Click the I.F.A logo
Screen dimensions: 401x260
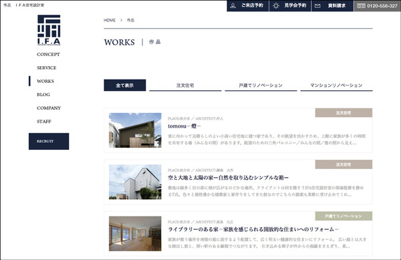49,30
